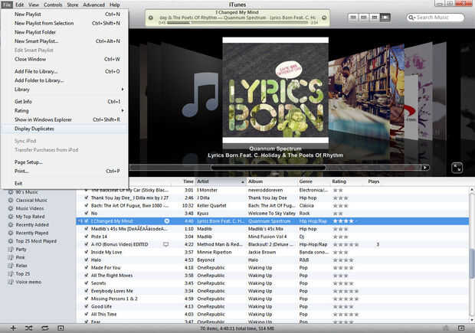Open the Store menu
The width and height of the screenshot is (475, 333).
coord(73,5)
